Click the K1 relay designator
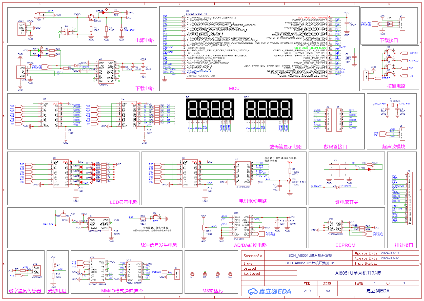This screenshot has height=301, width=424. (x=335, y=161)
